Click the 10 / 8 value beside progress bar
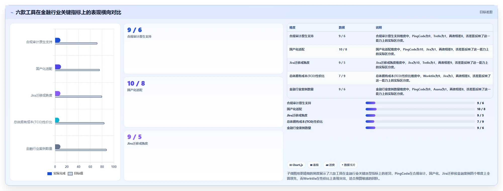The image size is (503, 191). pos(481,109)
